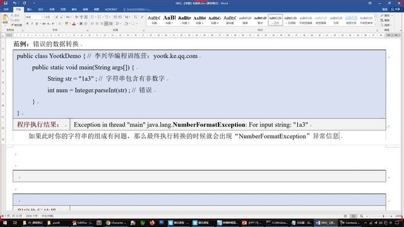This screenshot has width=404, height=227.
Task: Pick the text highlight color
Action: [x=67, y=24]
